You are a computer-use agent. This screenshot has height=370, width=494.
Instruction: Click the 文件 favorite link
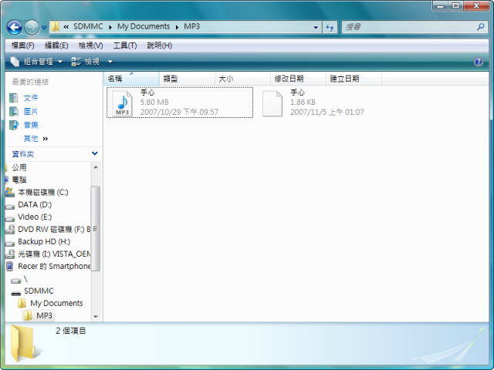tap(31, 98)
